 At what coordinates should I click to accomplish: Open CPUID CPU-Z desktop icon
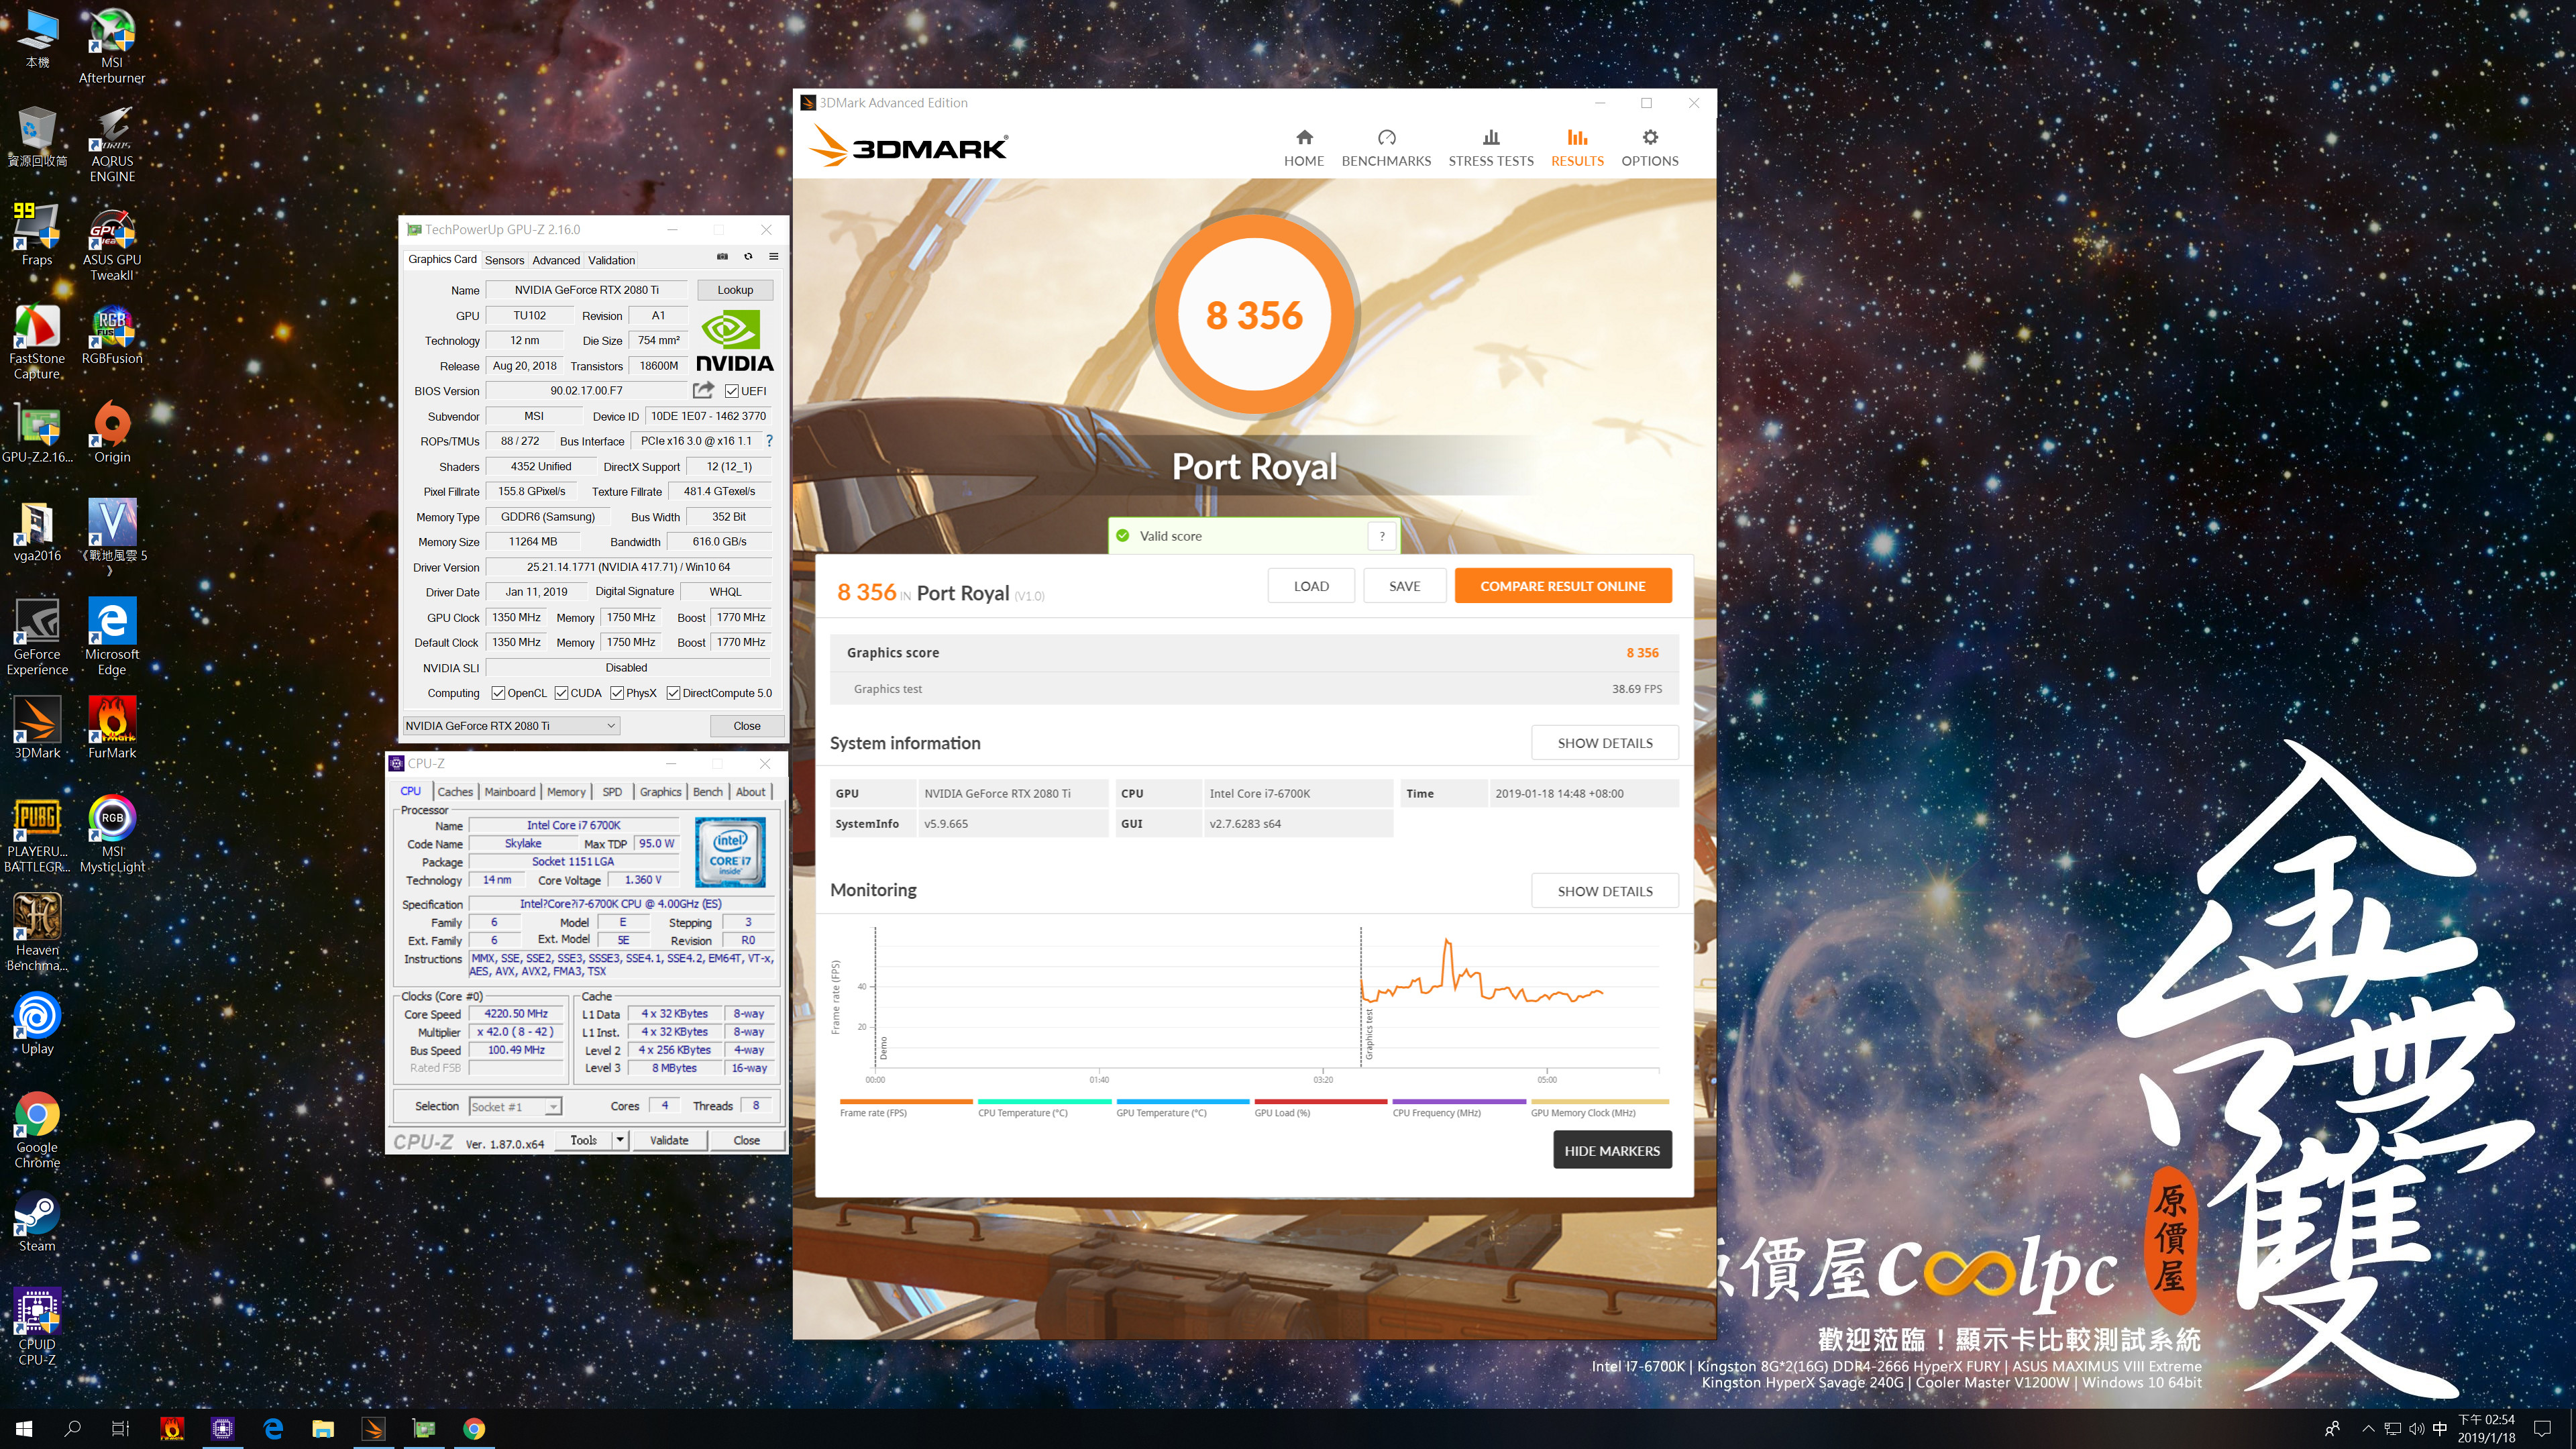pos(37,1328)
